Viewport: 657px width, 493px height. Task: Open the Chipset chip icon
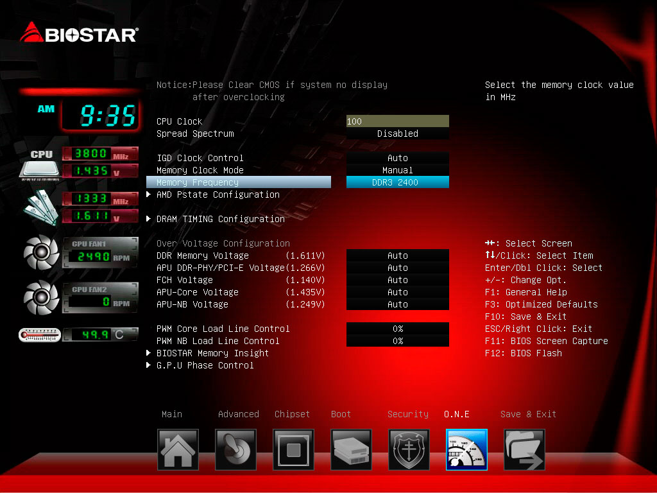click(x=293, y=449)
